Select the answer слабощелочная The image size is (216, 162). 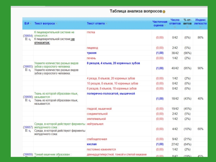click(97, 139)
